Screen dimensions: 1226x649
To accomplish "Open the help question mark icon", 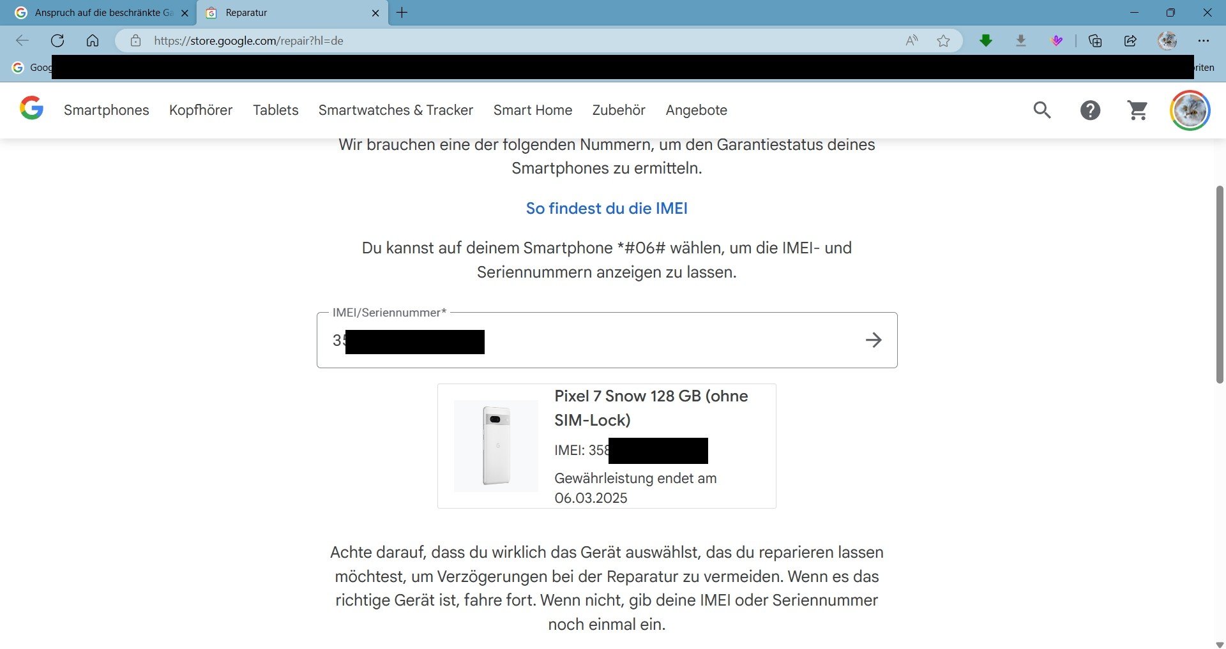I will tap(1090, 110).
